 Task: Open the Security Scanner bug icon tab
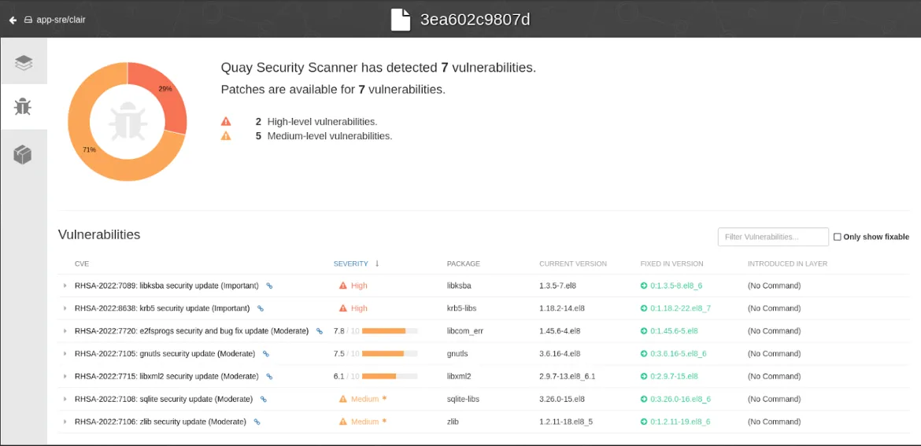point(24,107)
